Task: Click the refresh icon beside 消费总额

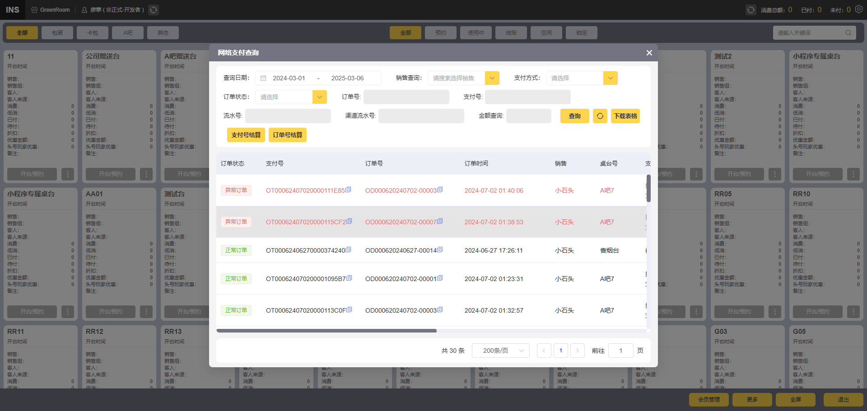Action: [750, 10]
